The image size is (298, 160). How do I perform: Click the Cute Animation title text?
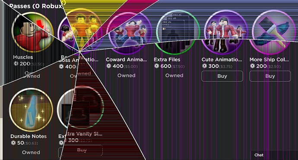click(x=222, y=59)
